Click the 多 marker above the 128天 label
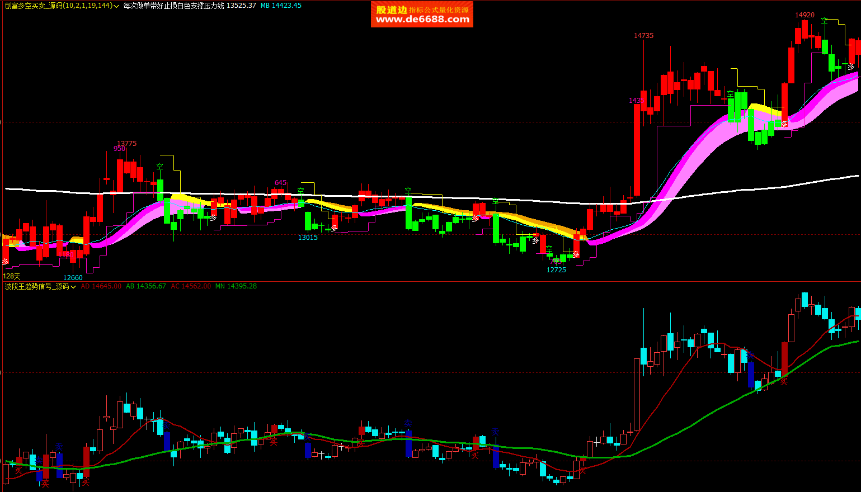Image resolution: width=861 pixels, height=492 pixels. tap(6, 262)
